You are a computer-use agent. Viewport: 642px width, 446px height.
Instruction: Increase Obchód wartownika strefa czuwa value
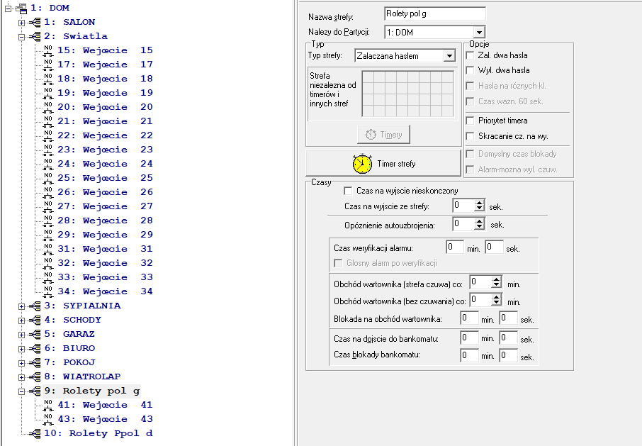[497, 279]
